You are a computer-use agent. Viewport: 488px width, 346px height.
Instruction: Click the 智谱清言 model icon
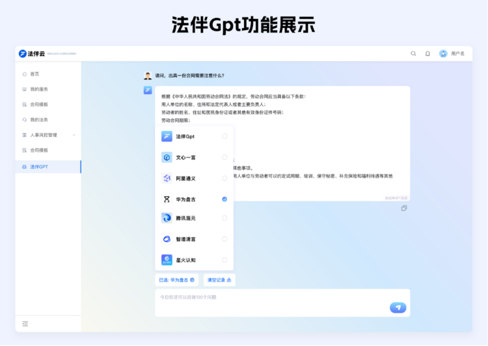coord(167,238)
